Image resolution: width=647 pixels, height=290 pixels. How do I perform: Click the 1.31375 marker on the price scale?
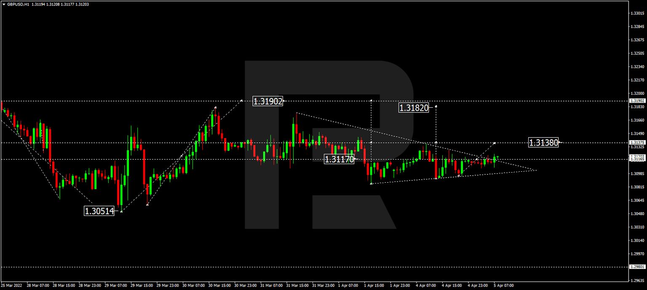637,143
